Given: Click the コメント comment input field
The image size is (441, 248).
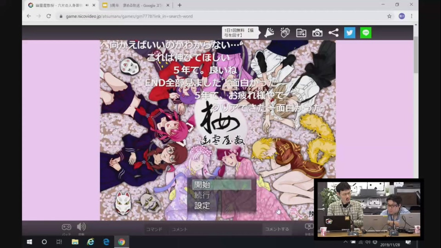Looking at the screenshot, I should tap(215, 229).
